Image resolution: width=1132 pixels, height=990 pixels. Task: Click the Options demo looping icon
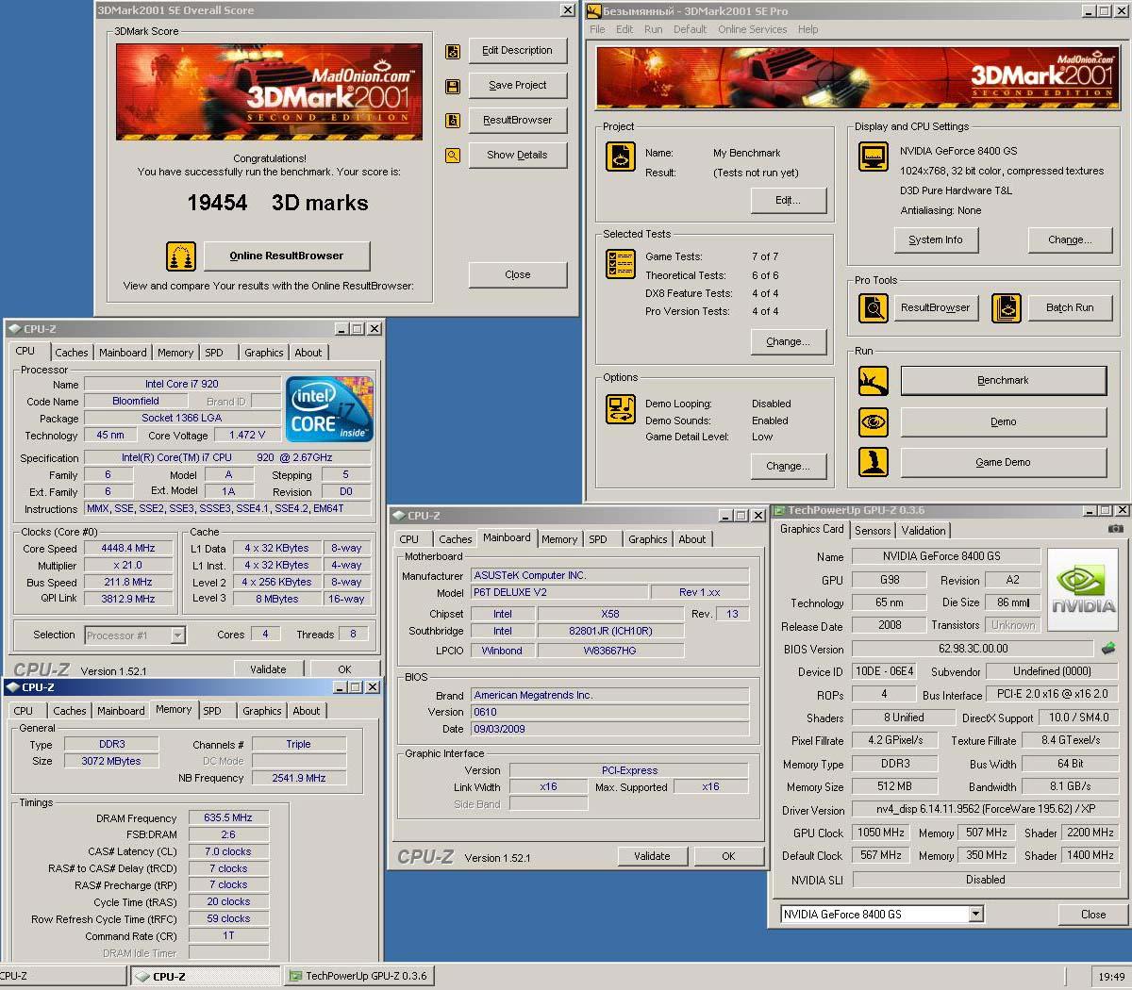621,410
